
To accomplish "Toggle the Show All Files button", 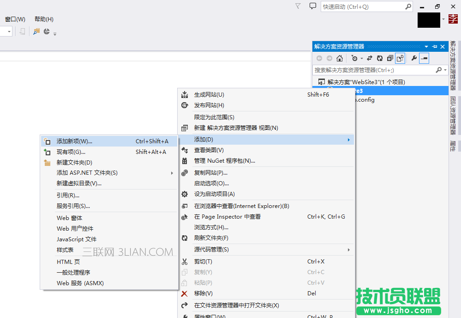I will point(400,58).
